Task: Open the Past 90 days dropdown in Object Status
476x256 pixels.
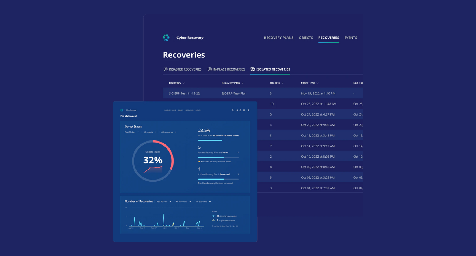Action: (132, 132)
